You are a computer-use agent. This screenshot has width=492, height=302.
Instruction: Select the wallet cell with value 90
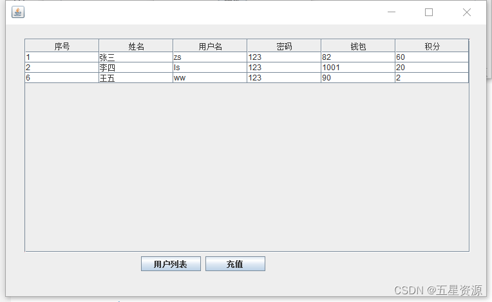pos(358,78)
